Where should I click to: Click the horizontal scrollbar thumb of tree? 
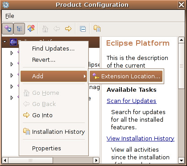click(30, 161)
